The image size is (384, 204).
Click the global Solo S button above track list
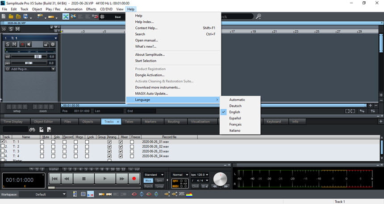[11, 29]
